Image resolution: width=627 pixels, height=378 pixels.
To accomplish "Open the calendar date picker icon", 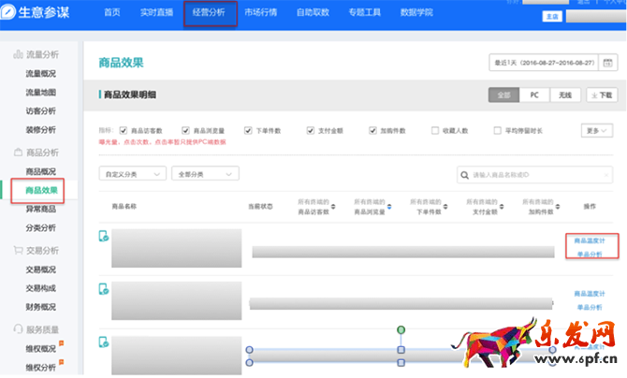I will tap(608, 64).
